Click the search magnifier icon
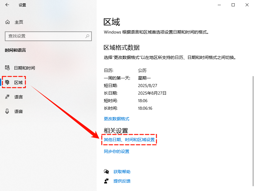Screen dimensions: 254x191 (x=87, y=36)
